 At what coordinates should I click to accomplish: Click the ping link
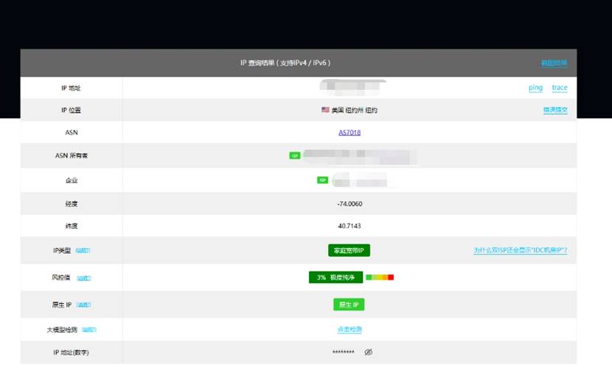point(535,88)
